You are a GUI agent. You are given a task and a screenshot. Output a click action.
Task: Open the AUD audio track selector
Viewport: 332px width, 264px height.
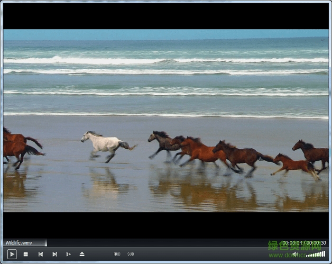(x=117, y=255)
